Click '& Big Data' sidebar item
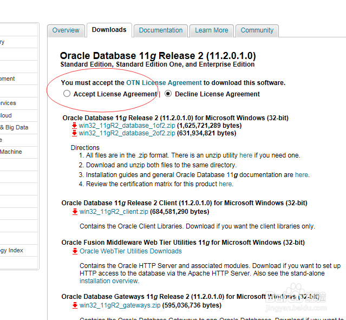The width and height of the screenshot is (346, 320). 14,128
